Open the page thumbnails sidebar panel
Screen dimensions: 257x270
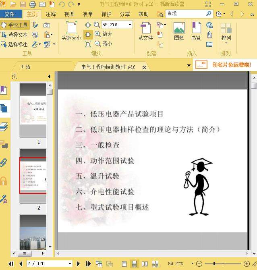tap(4, 108)
